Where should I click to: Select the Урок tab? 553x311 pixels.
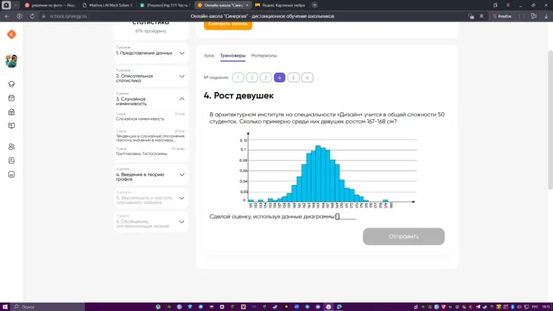coord(209,56)
